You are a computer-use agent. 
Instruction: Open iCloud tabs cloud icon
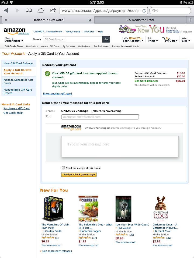[x=41, y=11]
